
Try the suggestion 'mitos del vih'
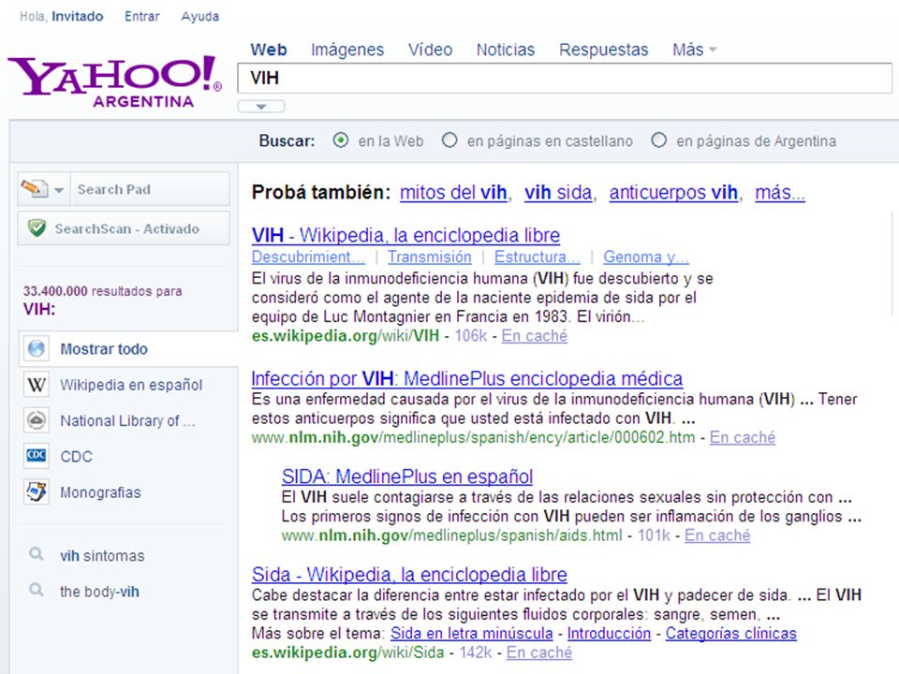click(453, 193)
